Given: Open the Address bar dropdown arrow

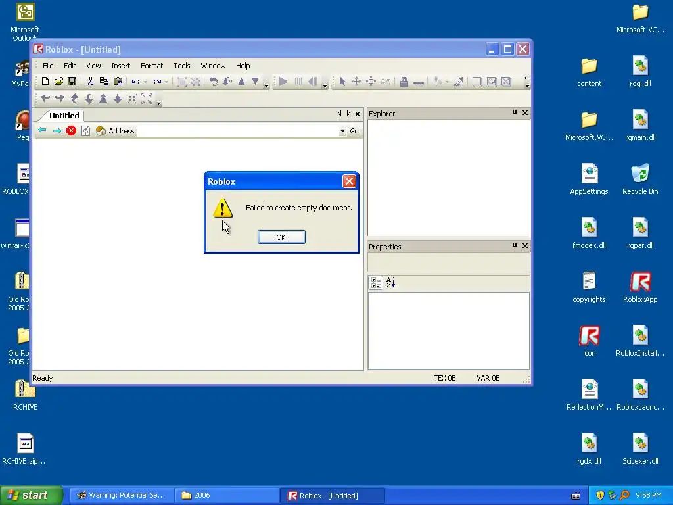Looking at the screenshot, I should [x=342, y=131].
